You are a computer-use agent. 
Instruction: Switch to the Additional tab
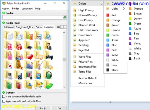[x=8, y=27]
